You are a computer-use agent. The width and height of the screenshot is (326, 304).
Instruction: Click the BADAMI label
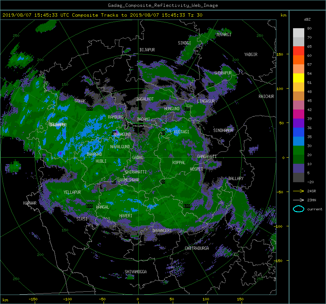[143, 119]
